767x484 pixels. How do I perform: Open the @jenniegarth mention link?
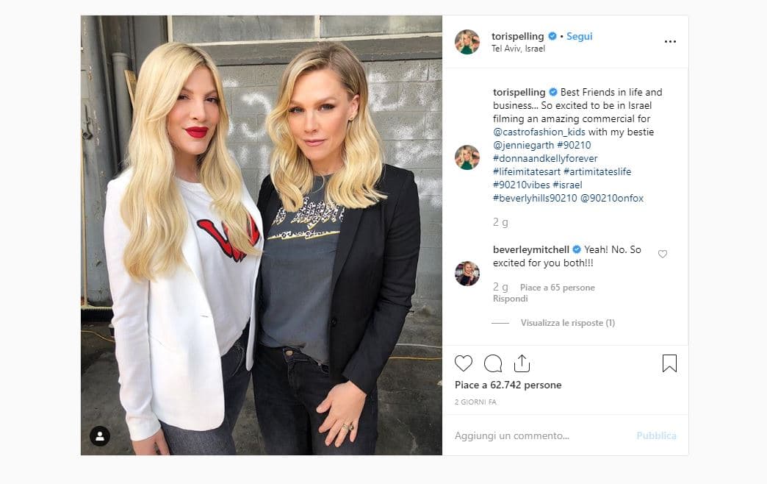coord(523,145)
